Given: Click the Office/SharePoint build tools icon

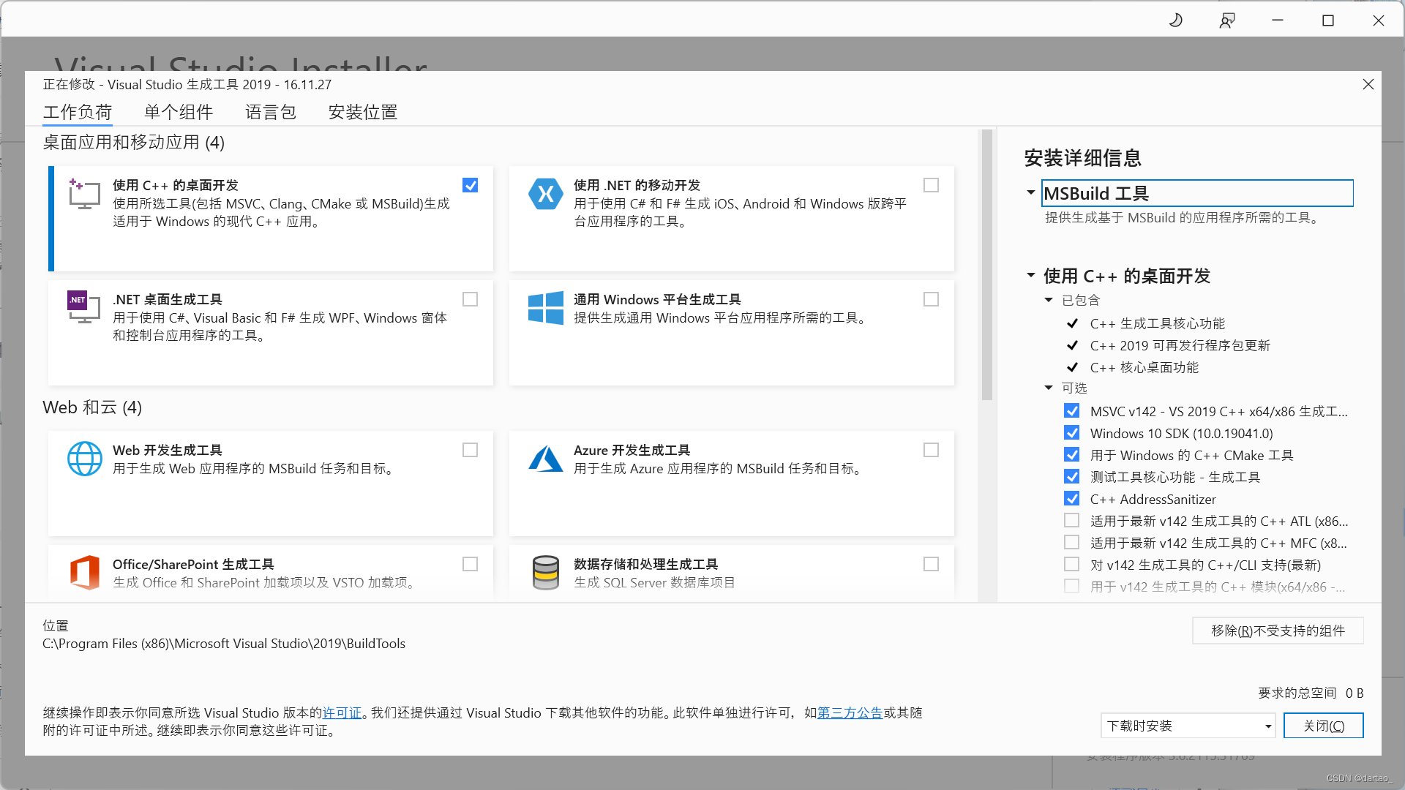Looking at the screenshot, I should point(84,572).
